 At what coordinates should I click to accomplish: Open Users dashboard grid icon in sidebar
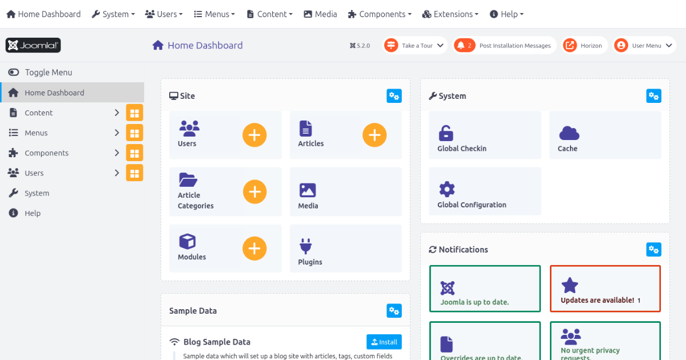coord(134,173)
